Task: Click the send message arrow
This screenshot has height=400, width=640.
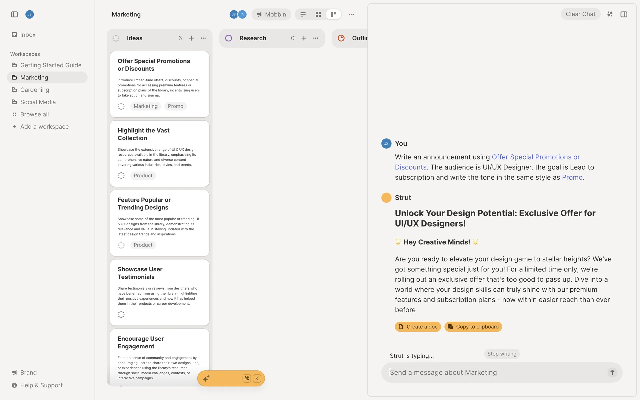Action: click(x=612, y=372)
